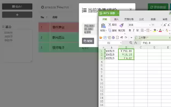Select row 5 header
Viewport: 171px width, 107px height.
point(102,65)
